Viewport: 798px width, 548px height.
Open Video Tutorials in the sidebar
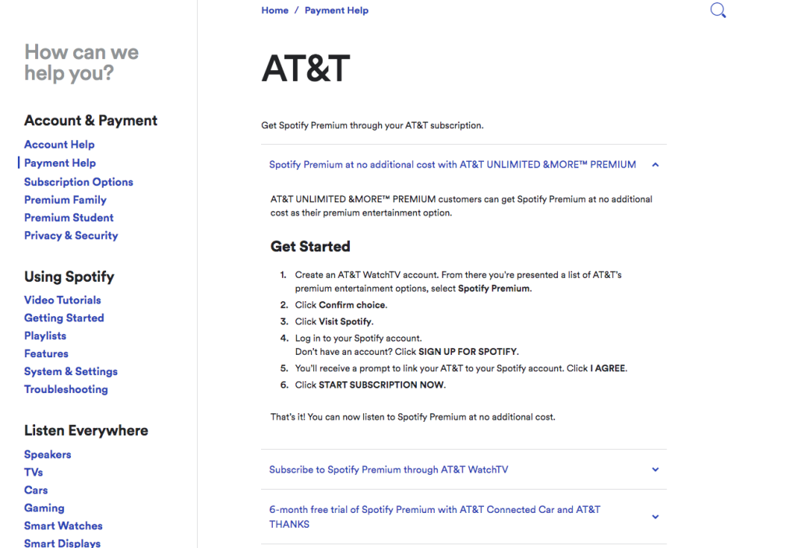coord(62,300)
